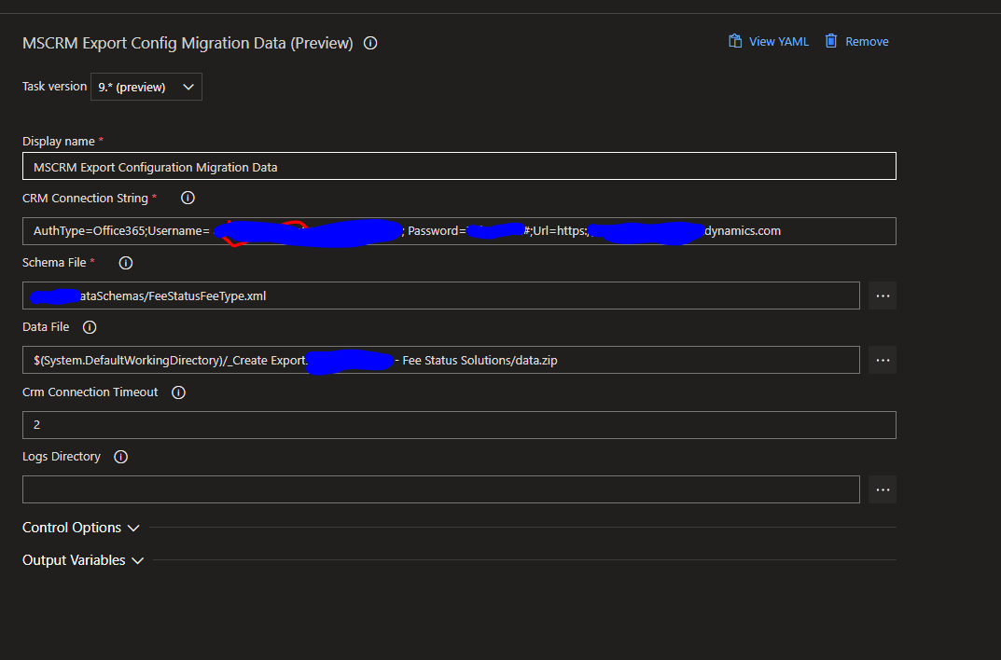1001x660 pixels.
Task: Open the Logs Directory browse ellipsis
Action: pos(882,488)
